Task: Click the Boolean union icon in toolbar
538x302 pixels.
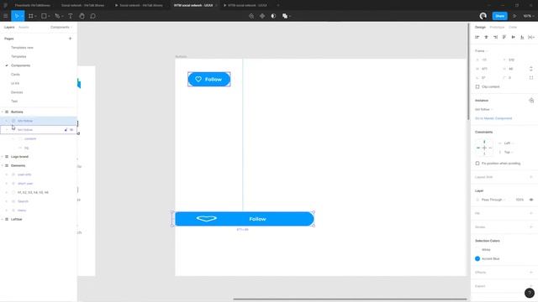Action: click(x=284, y=16)
